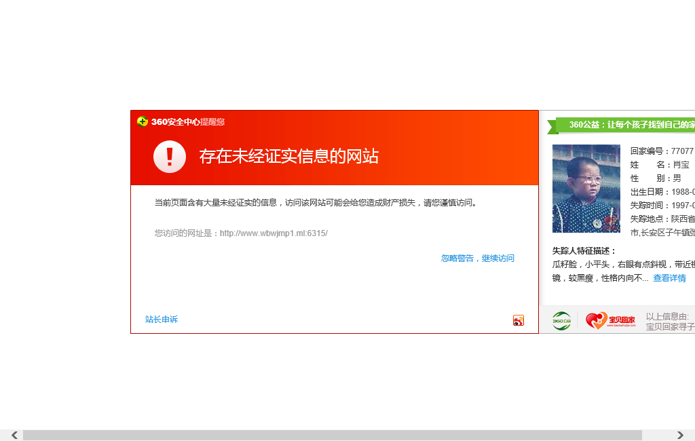This screenshot has height=441, width=695.
Task: Click the missing child's photo thumbnail
Action: pyautogui.click(x=586, y=189)
